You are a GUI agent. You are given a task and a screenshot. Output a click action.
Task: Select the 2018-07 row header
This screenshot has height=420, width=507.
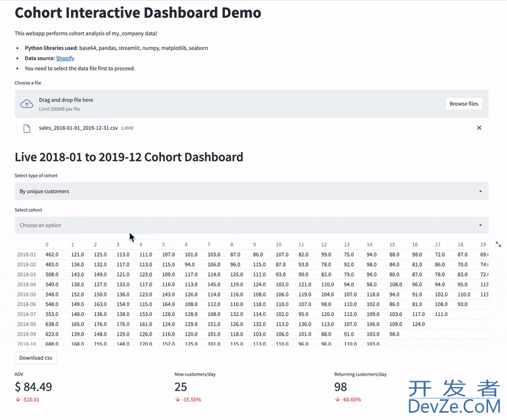pyautogui.click(x=27, y=314)
